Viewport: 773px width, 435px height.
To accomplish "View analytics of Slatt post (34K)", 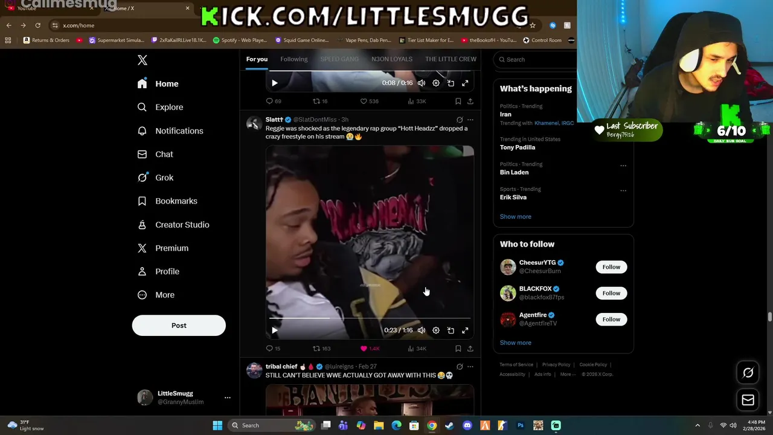I will [417, 349].
